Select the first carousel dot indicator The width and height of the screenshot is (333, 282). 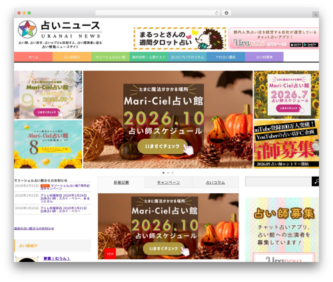[164, 173]
